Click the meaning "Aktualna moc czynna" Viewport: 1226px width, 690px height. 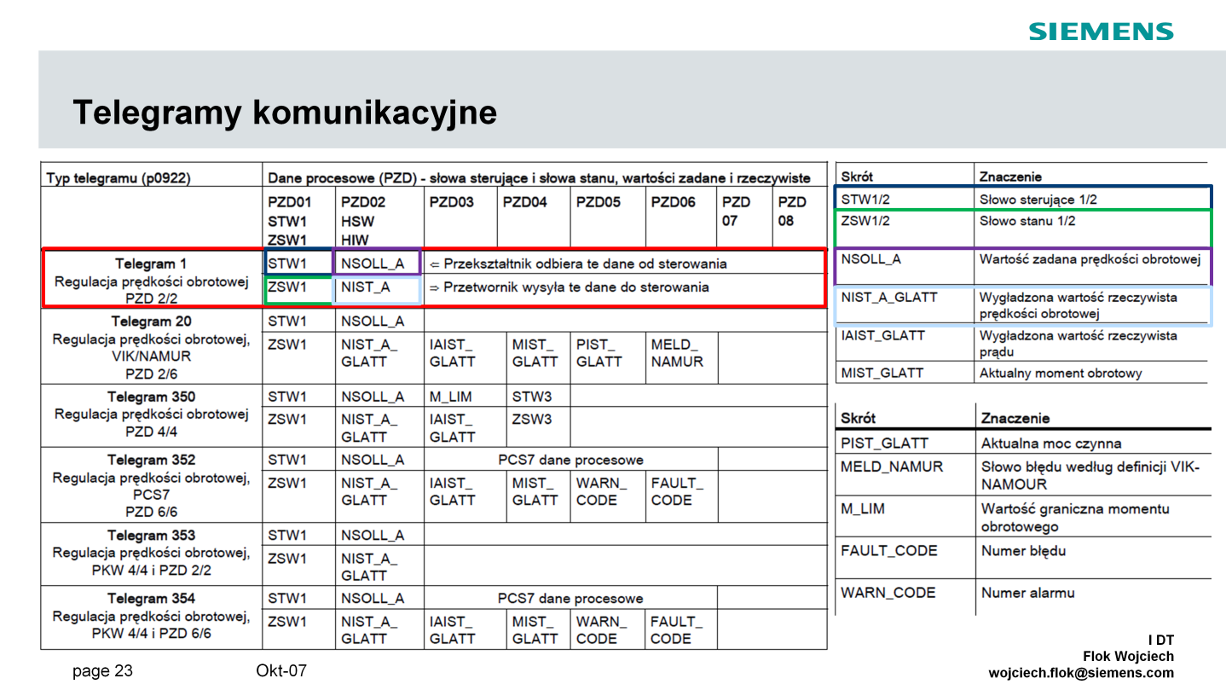(1051, 444)
